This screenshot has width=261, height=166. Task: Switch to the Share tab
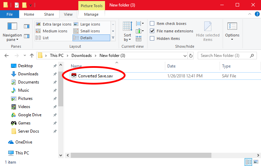click(x=49, y=14)
